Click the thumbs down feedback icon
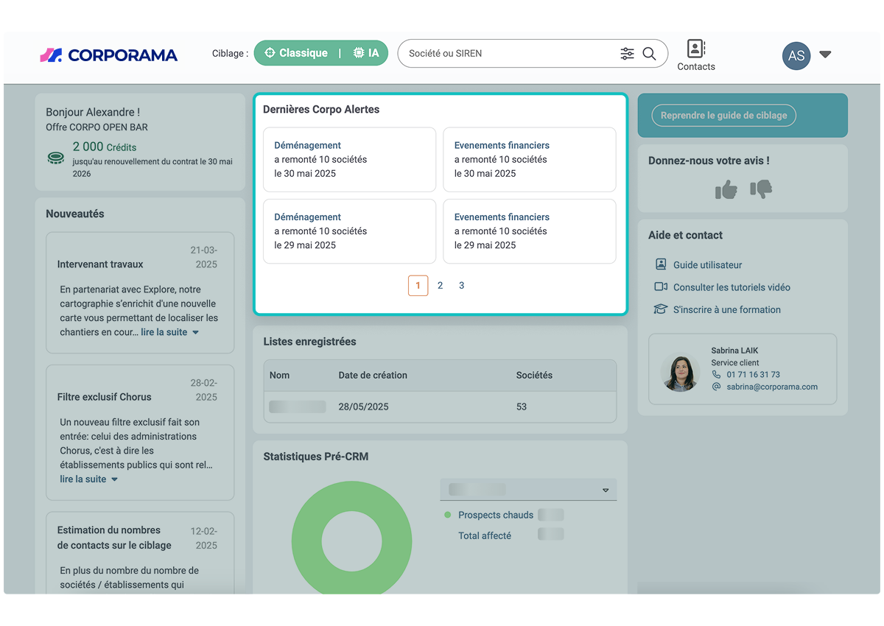The height and width of the screenshot is (626, 884). [761, 189]
